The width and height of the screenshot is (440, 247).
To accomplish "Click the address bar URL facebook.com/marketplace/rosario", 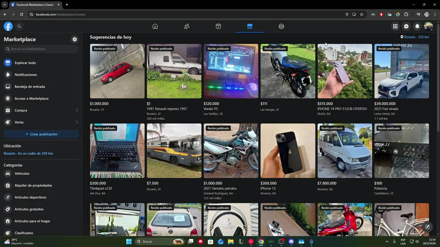I will tap(60, 14).
